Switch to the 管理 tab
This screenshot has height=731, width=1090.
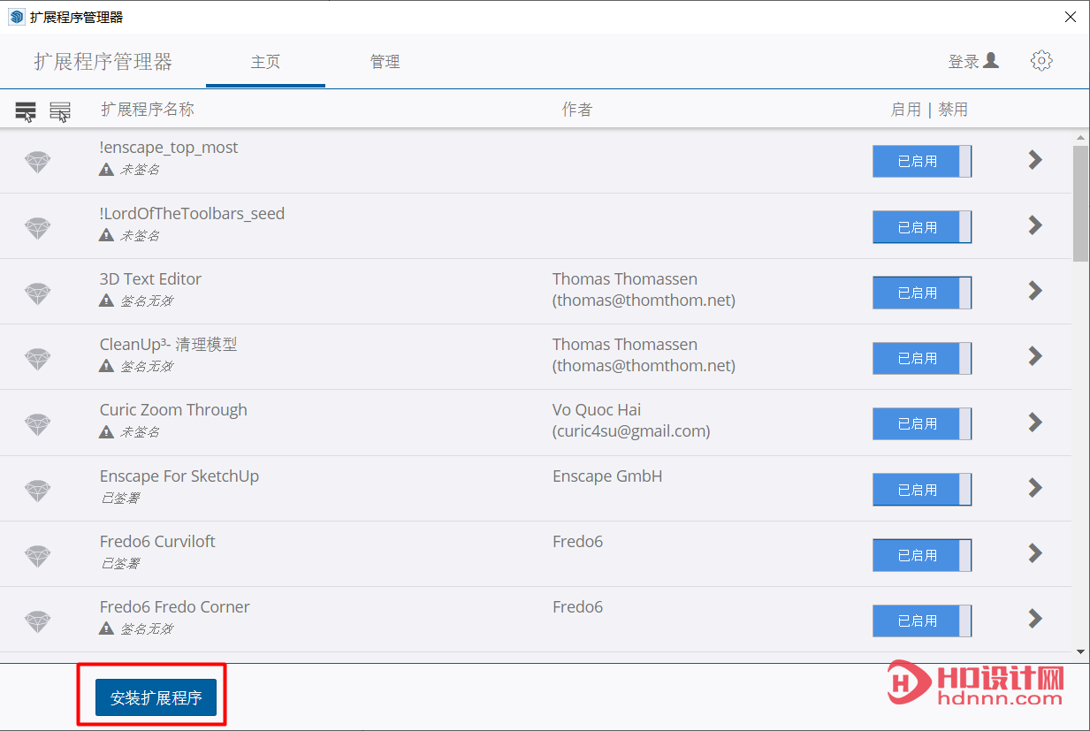point(385,62)
